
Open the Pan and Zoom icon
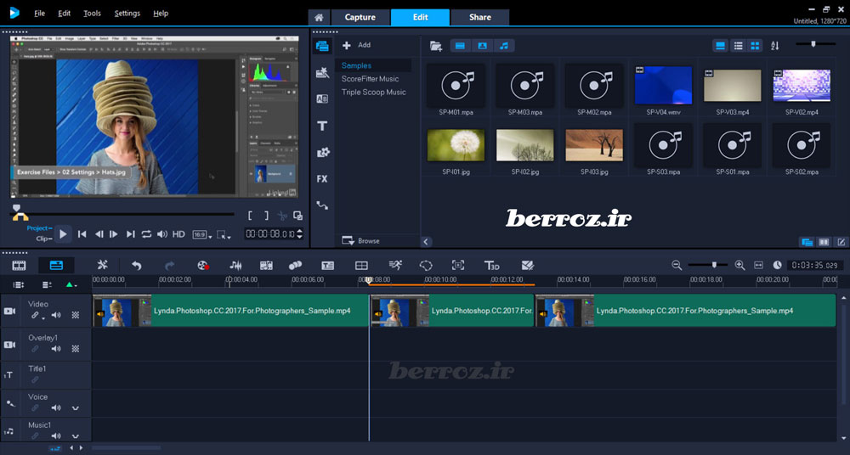[x=458, y=266]
